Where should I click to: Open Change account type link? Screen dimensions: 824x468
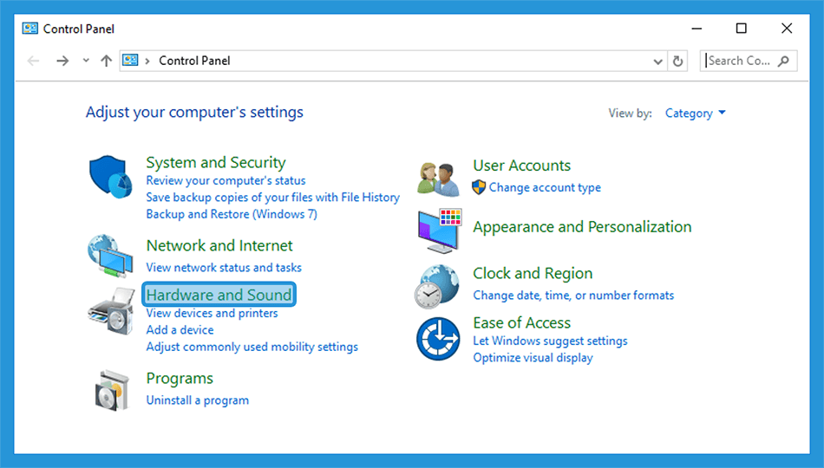coord(545,187)
